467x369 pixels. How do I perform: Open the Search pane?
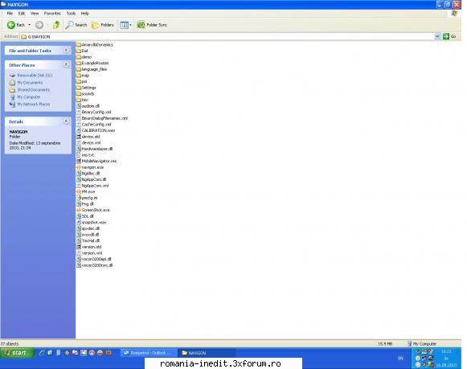tap(76, 25)
